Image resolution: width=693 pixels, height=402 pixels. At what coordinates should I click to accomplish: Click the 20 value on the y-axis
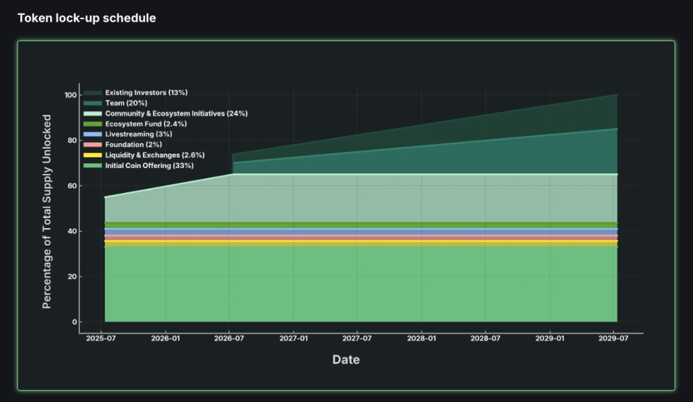[x=71, y=277]
